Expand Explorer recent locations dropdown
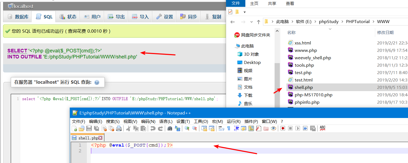The width and height of the screenshot is (408, 163). click(x=251, y=22)
